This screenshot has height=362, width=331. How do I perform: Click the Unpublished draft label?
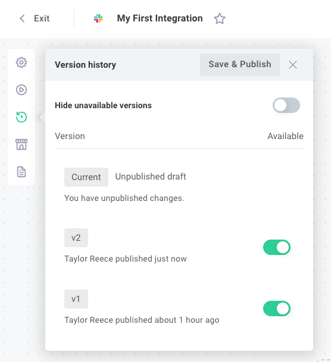tap(151, 177)
